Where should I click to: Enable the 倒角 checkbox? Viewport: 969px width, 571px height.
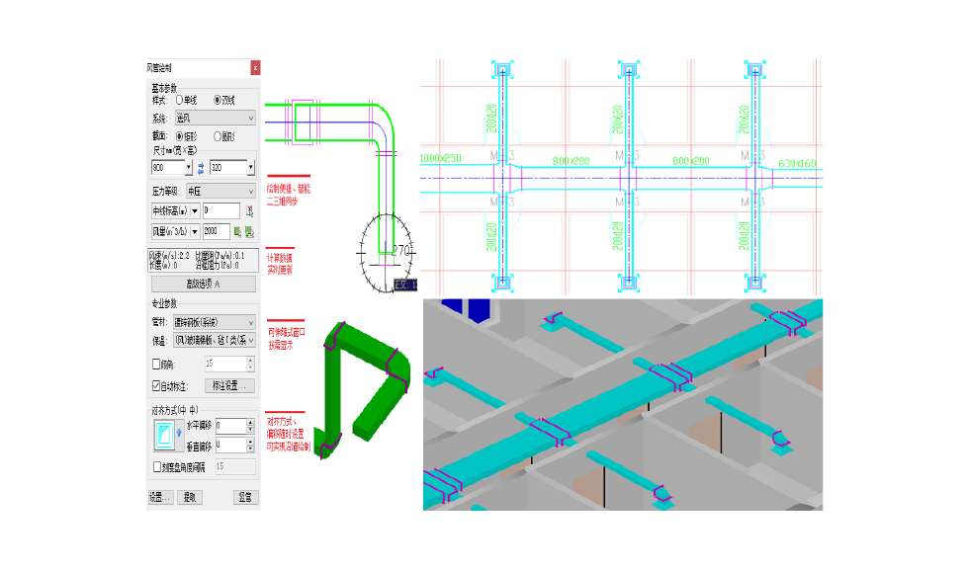(156, 365)
